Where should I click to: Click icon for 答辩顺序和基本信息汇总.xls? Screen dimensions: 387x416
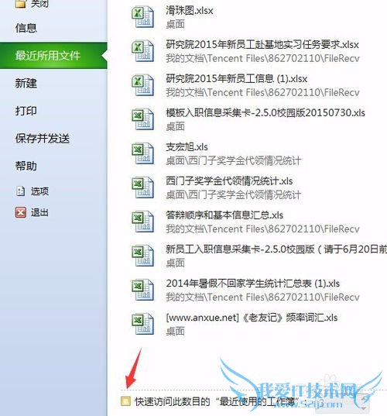[142, 222]
